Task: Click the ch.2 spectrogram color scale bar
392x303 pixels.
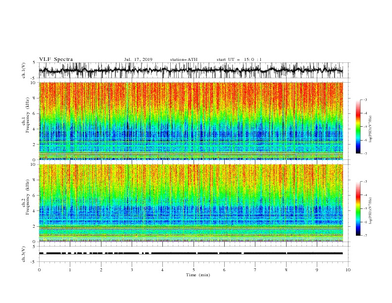Action: 358,208
